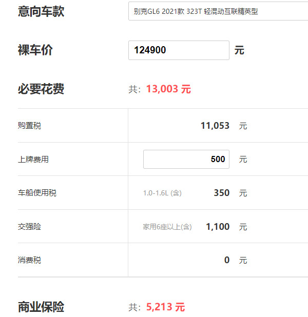
Task: Select the 交强险 value 1,100
Action: tap(218, 226)
